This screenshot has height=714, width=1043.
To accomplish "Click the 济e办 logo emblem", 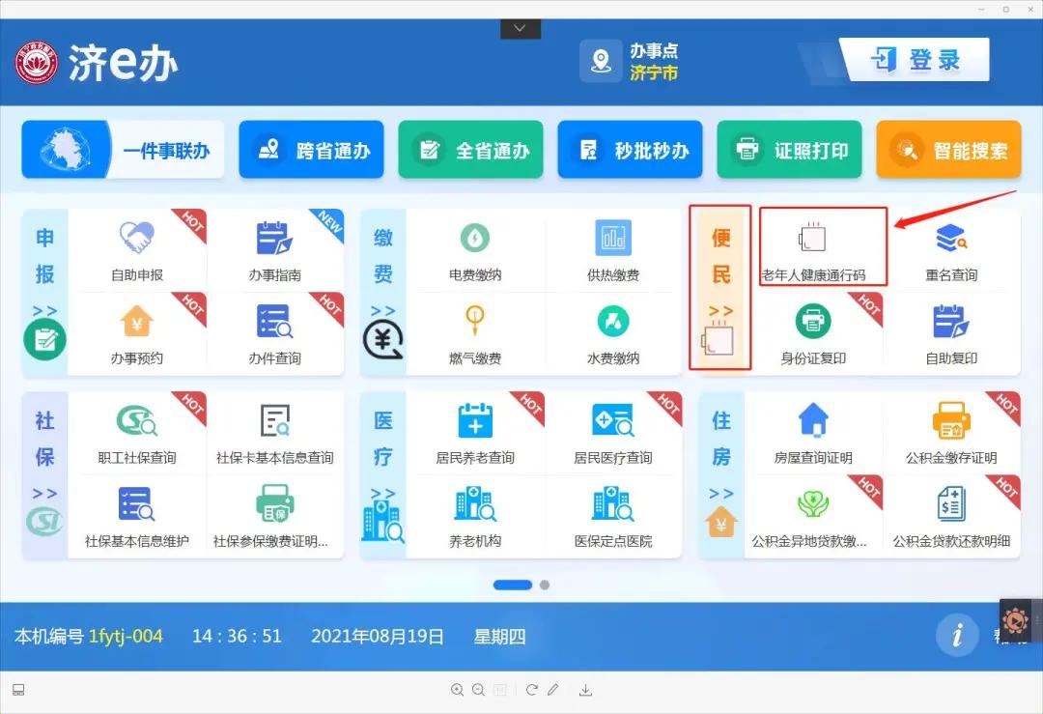I will tap(37, 63).
